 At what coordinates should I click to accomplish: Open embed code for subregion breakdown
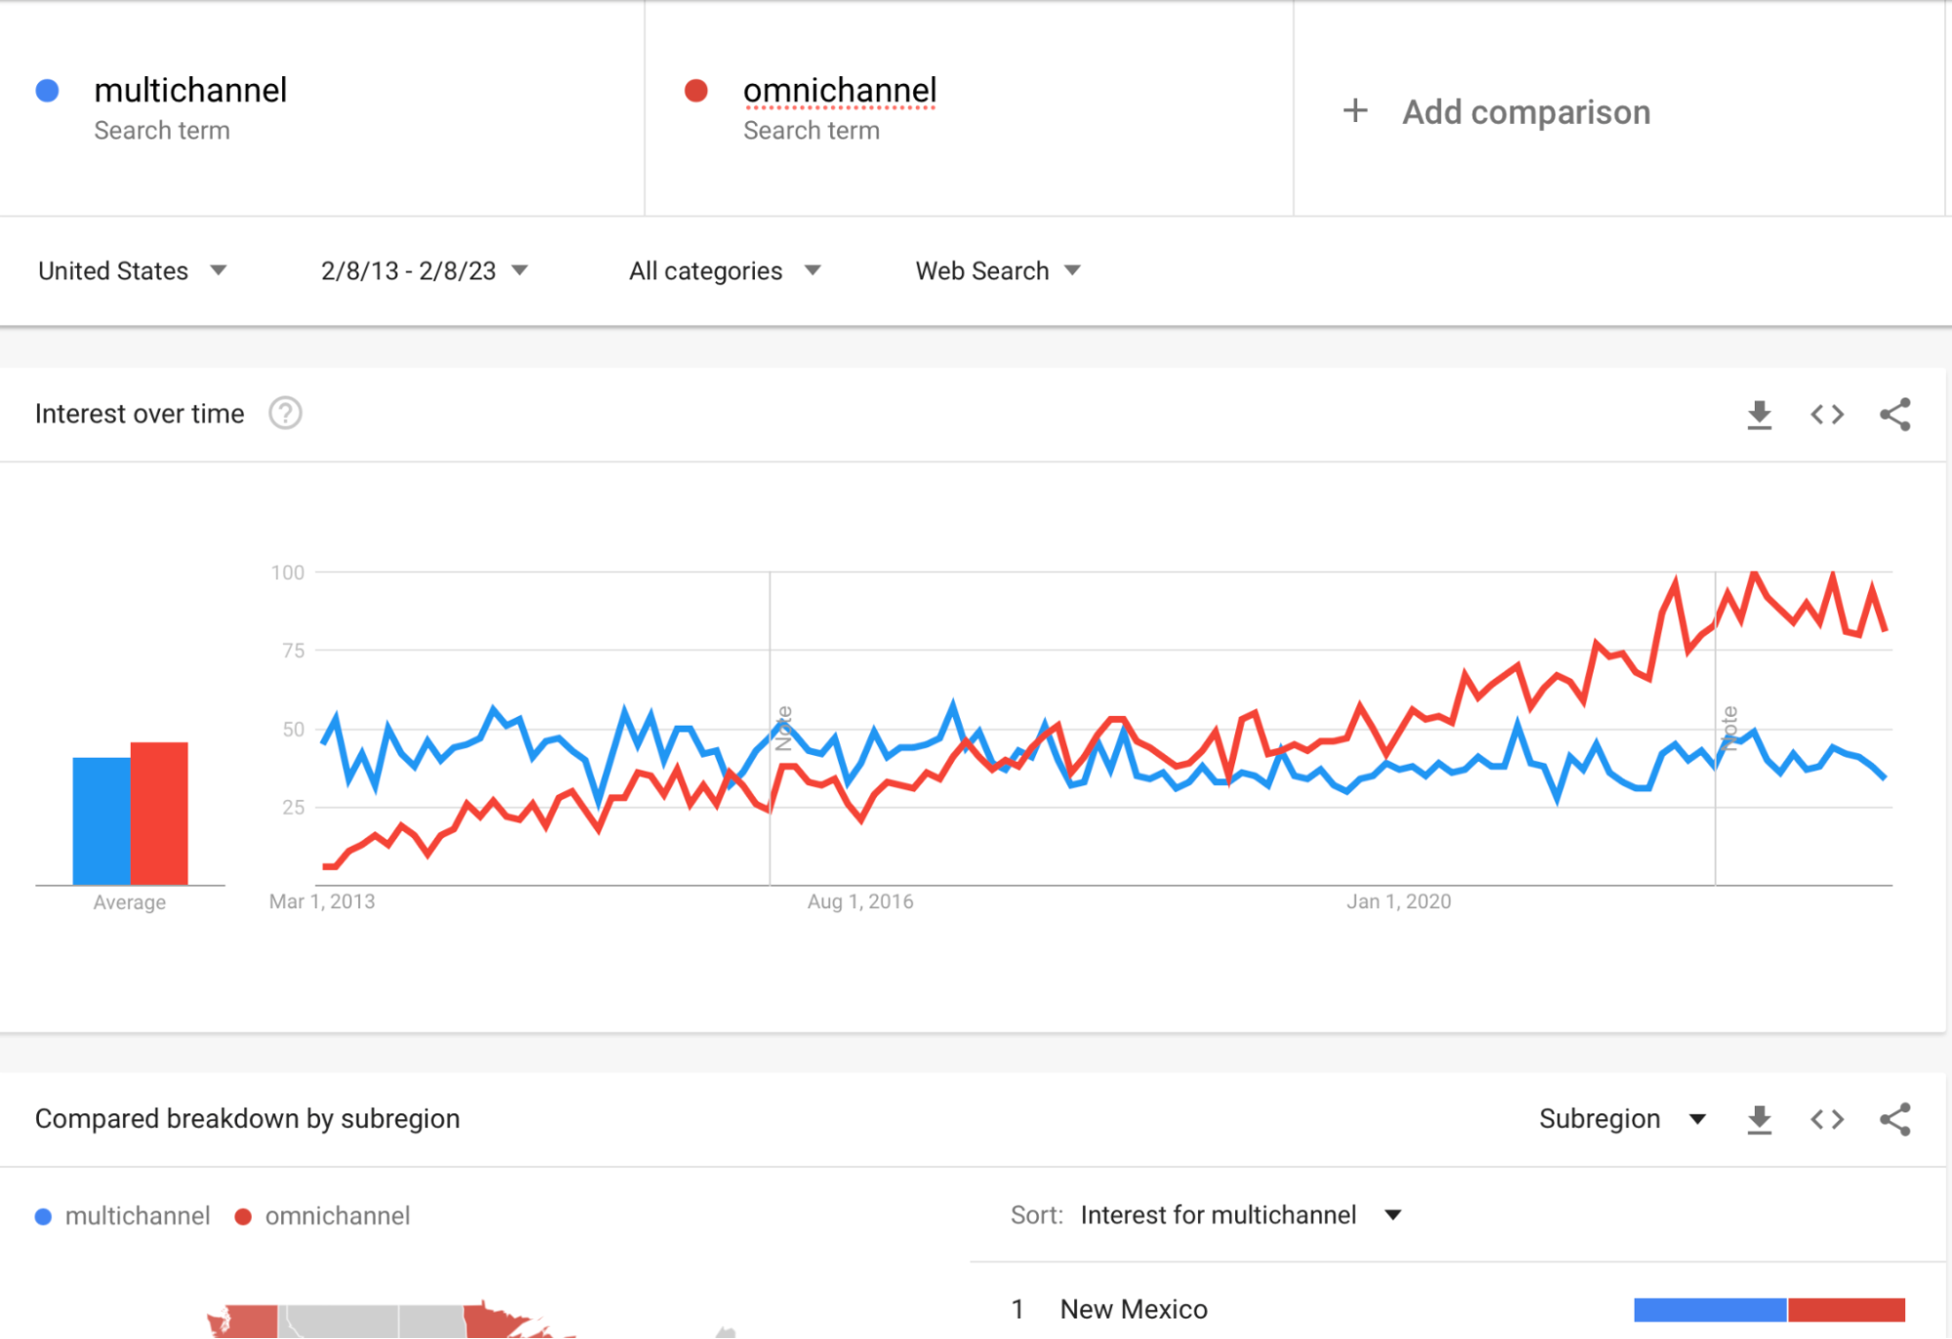(1827, 1119)
